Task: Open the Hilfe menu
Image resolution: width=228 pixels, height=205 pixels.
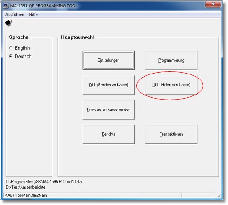Action: [x=33, y=15]
